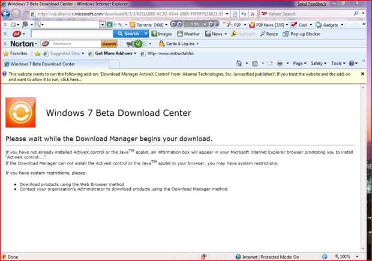Viewport: 372px width, 261px height.
Task: Click the green play icon in first toolbar
Action: click(x=109, y=25)
